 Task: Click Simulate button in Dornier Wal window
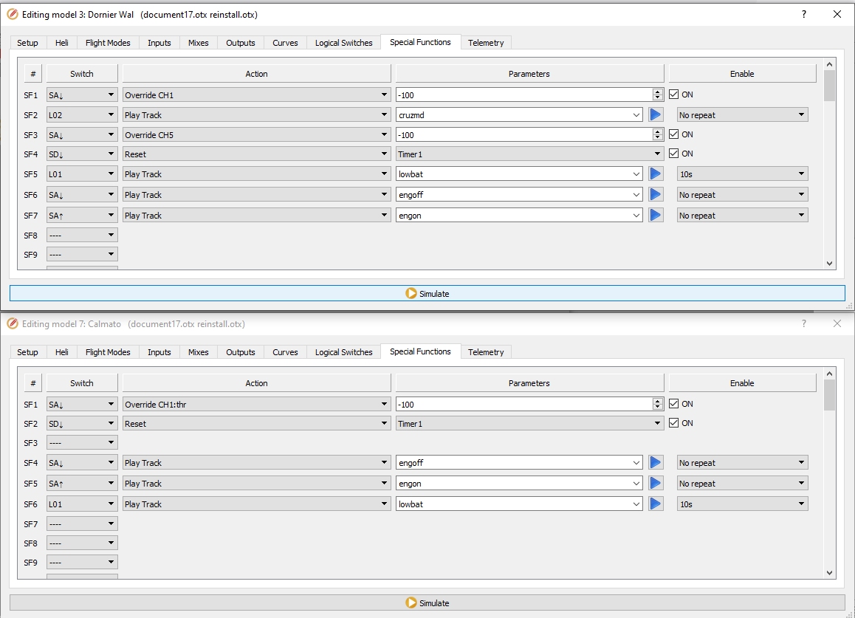427,293
